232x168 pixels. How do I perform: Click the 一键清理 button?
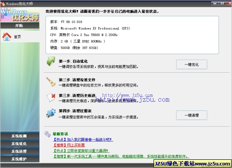pos(192,115)
